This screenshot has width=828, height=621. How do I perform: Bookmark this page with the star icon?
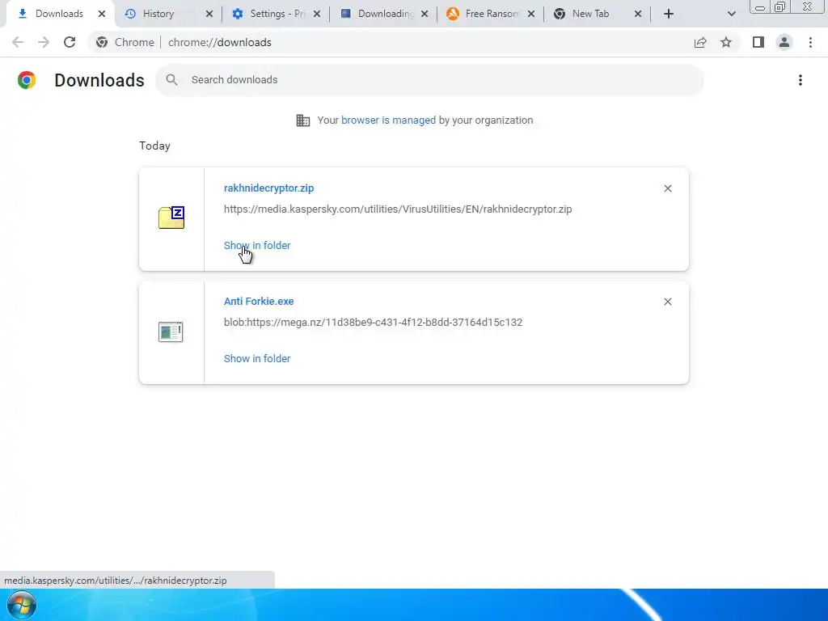pos(726,42)
